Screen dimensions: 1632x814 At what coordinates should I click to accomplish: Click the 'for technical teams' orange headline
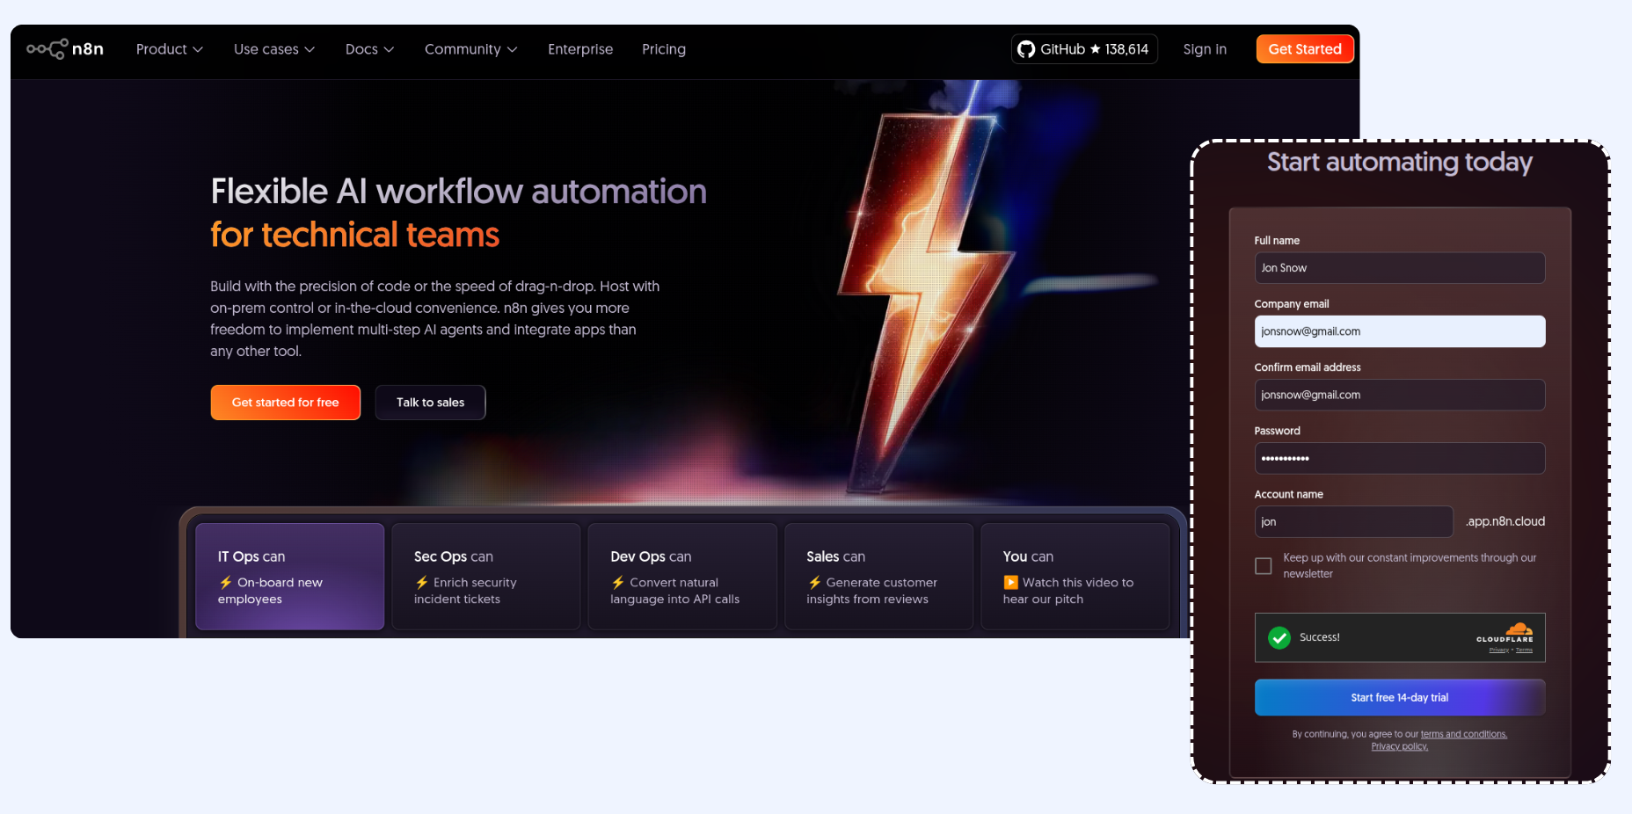coord(355,235)
